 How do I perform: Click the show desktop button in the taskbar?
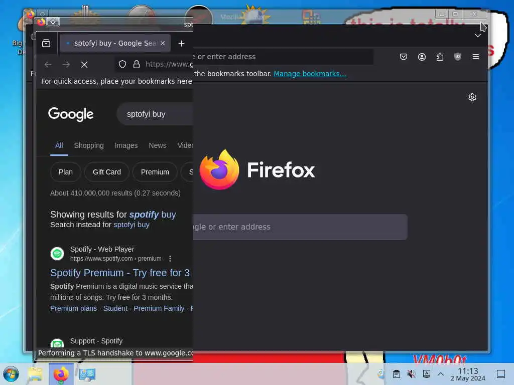pyautogui.click(x=501, y=374)
